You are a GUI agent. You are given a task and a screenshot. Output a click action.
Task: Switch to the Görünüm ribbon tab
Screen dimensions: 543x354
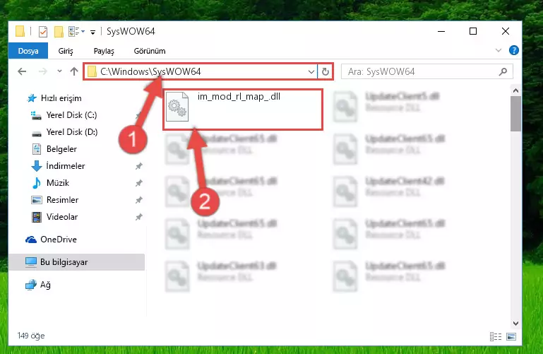(150, 51)
